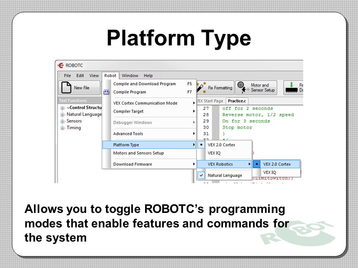
Task: Open VEX Cortex Communication Mode submenu
Action: point(149,103)
